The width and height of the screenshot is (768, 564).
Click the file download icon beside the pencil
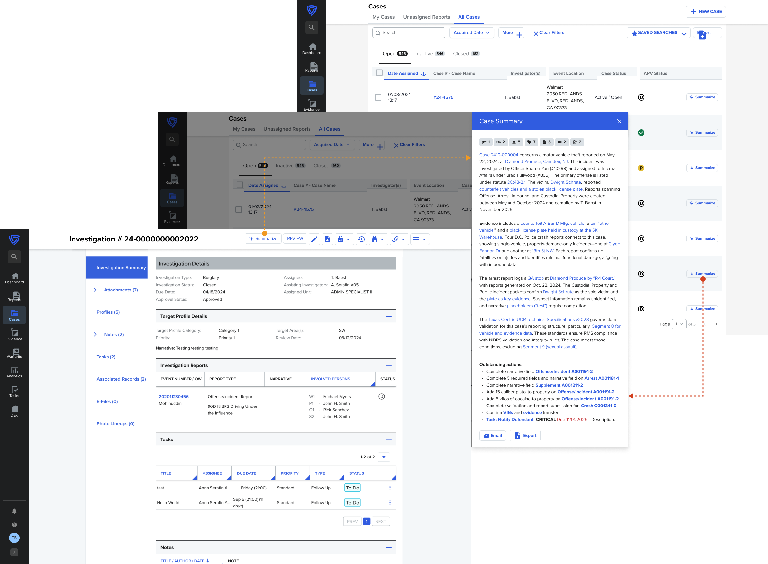[x=327, y=239]
